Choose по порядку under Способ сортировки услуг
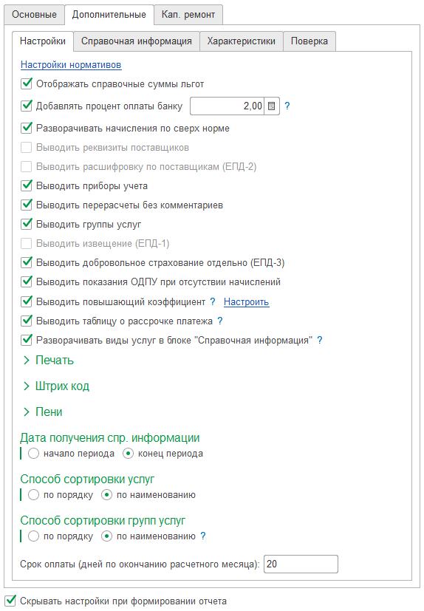The image size is (424, 611). 33,495
